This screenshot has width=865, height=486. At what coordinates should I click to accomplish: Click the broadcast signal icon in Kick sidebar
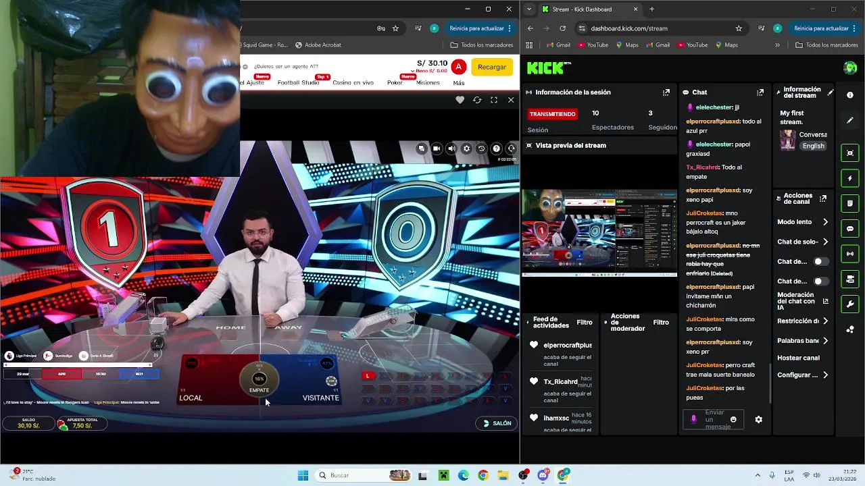850,254
